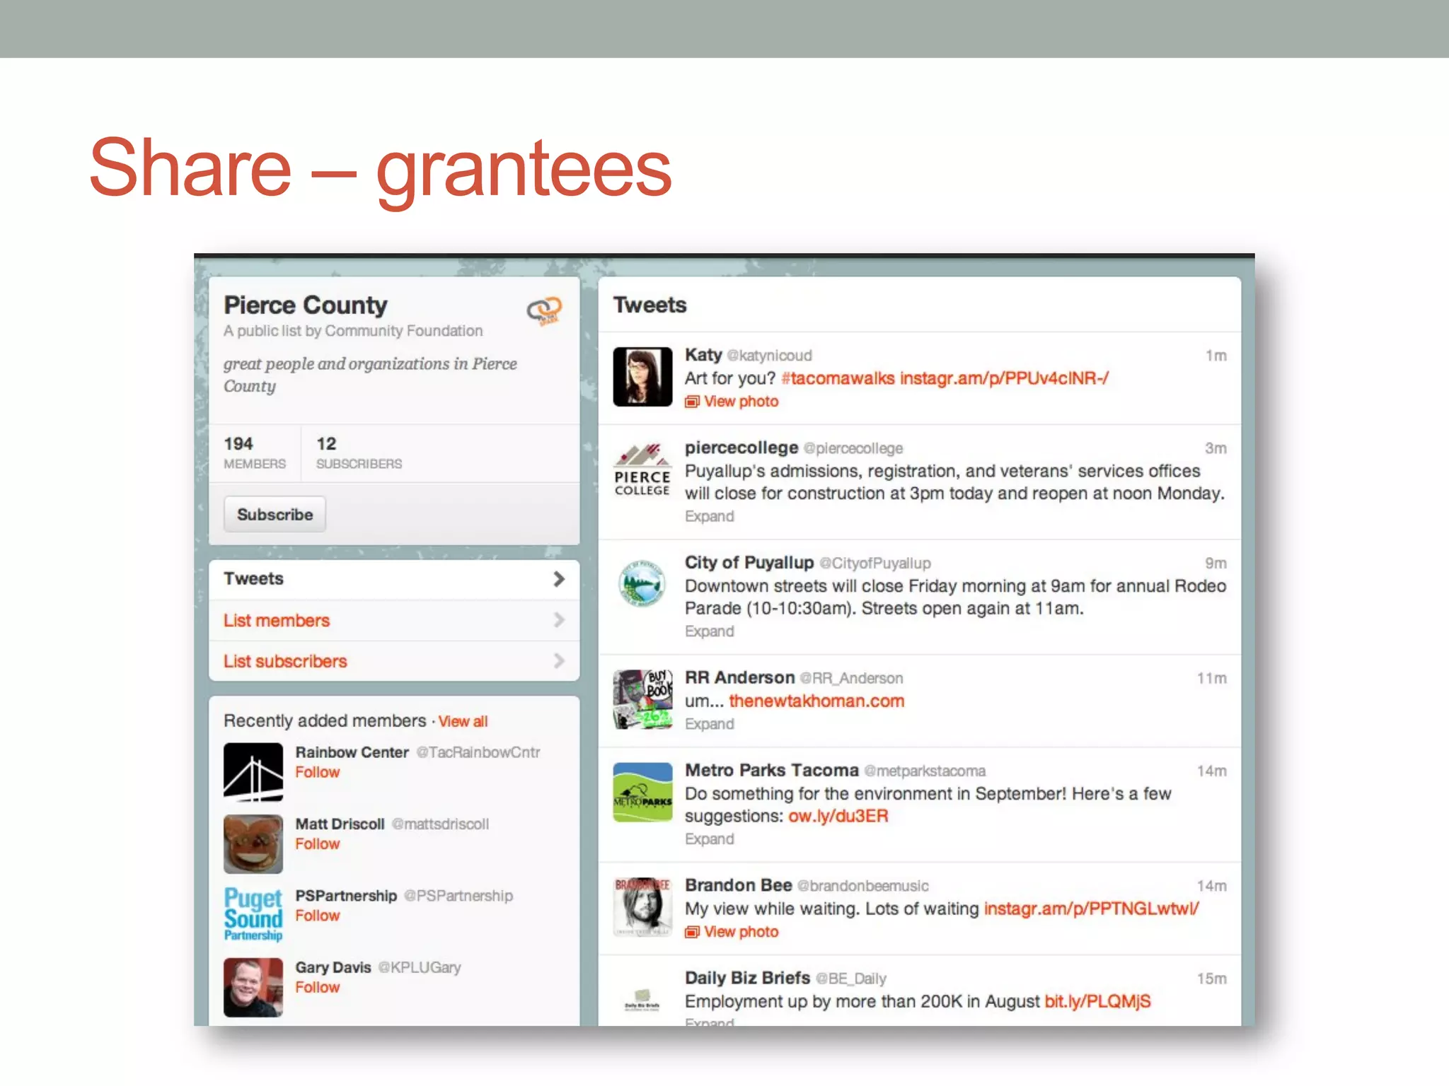
Task: Open Gary Davis avatar photo
Action: [253, 988]
